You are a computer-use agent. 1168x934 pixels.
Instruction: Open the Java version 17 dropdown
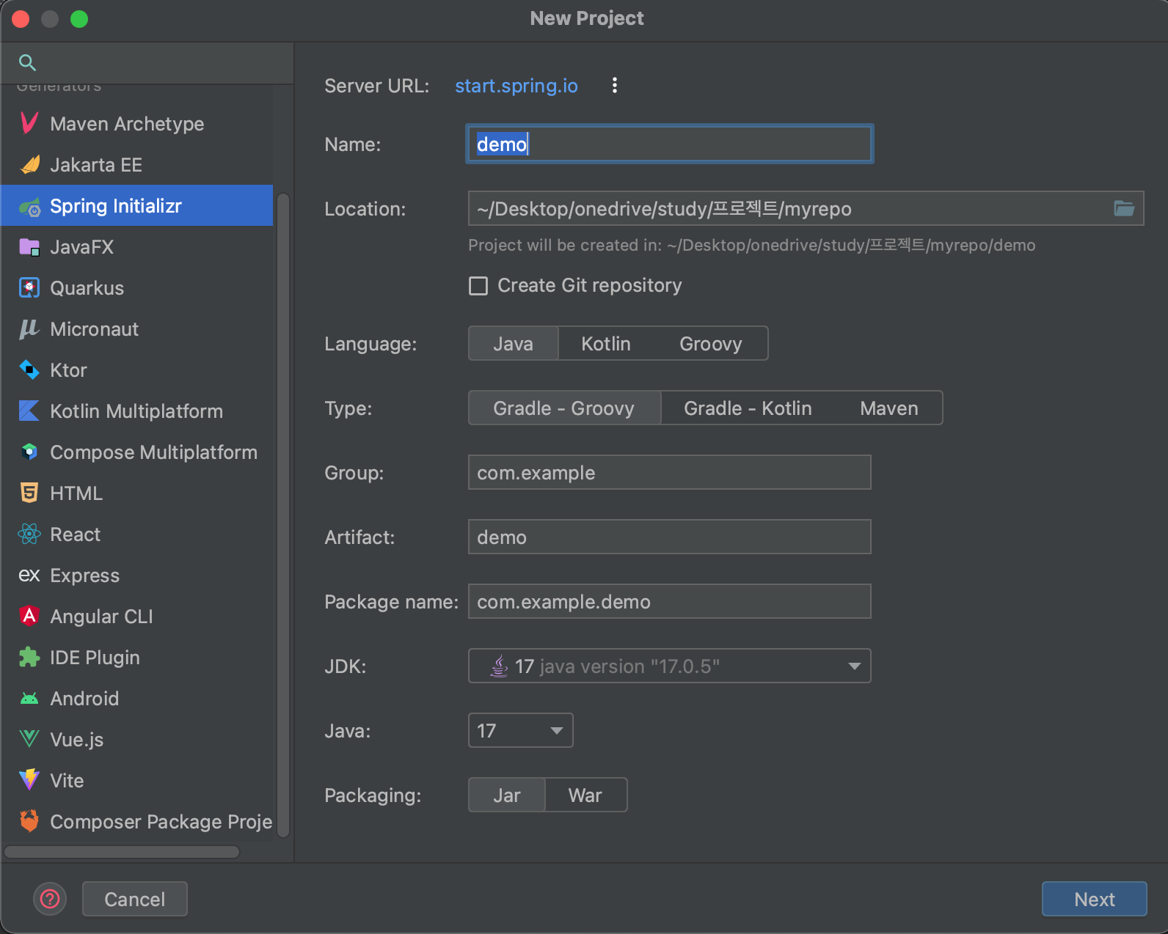[x=521, y=731]
